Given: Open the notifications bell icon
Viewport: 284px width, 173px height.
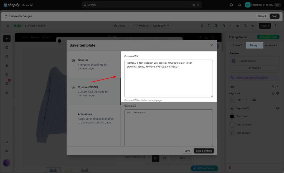Looking at the screenshot, I should tap(239, 5).
